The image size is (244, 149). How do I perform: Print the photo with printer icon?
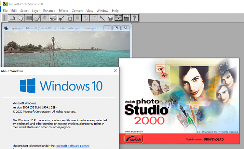pyautogui.click(x=53, y=18)
